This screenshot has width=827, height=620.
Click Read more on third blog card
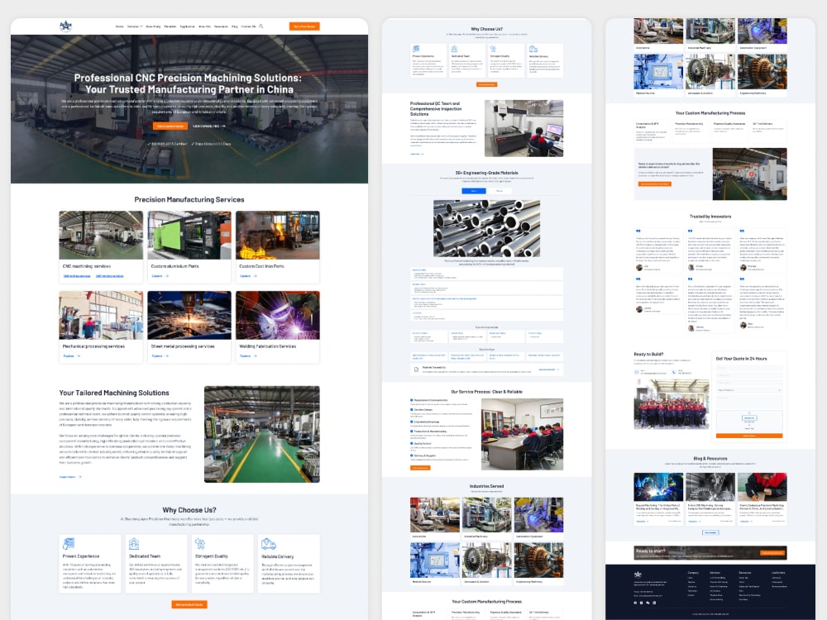coord(746,522)
